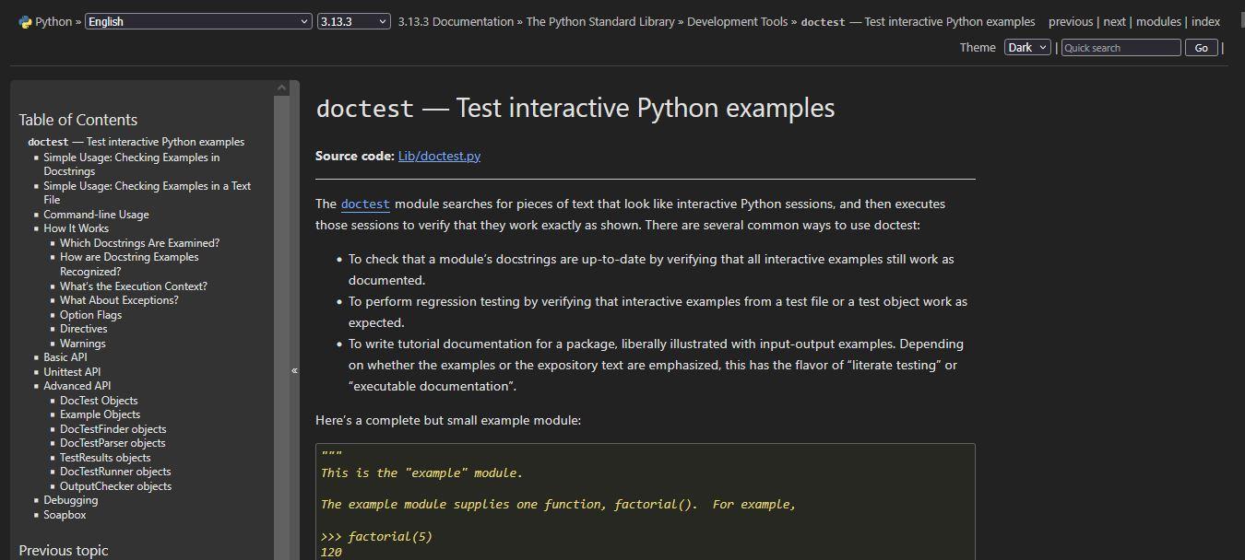Image resolution: width=1245 pixels, height=560 pixels.
Task: Open DocTest Objects entry
Action: [x=99, y=401]
